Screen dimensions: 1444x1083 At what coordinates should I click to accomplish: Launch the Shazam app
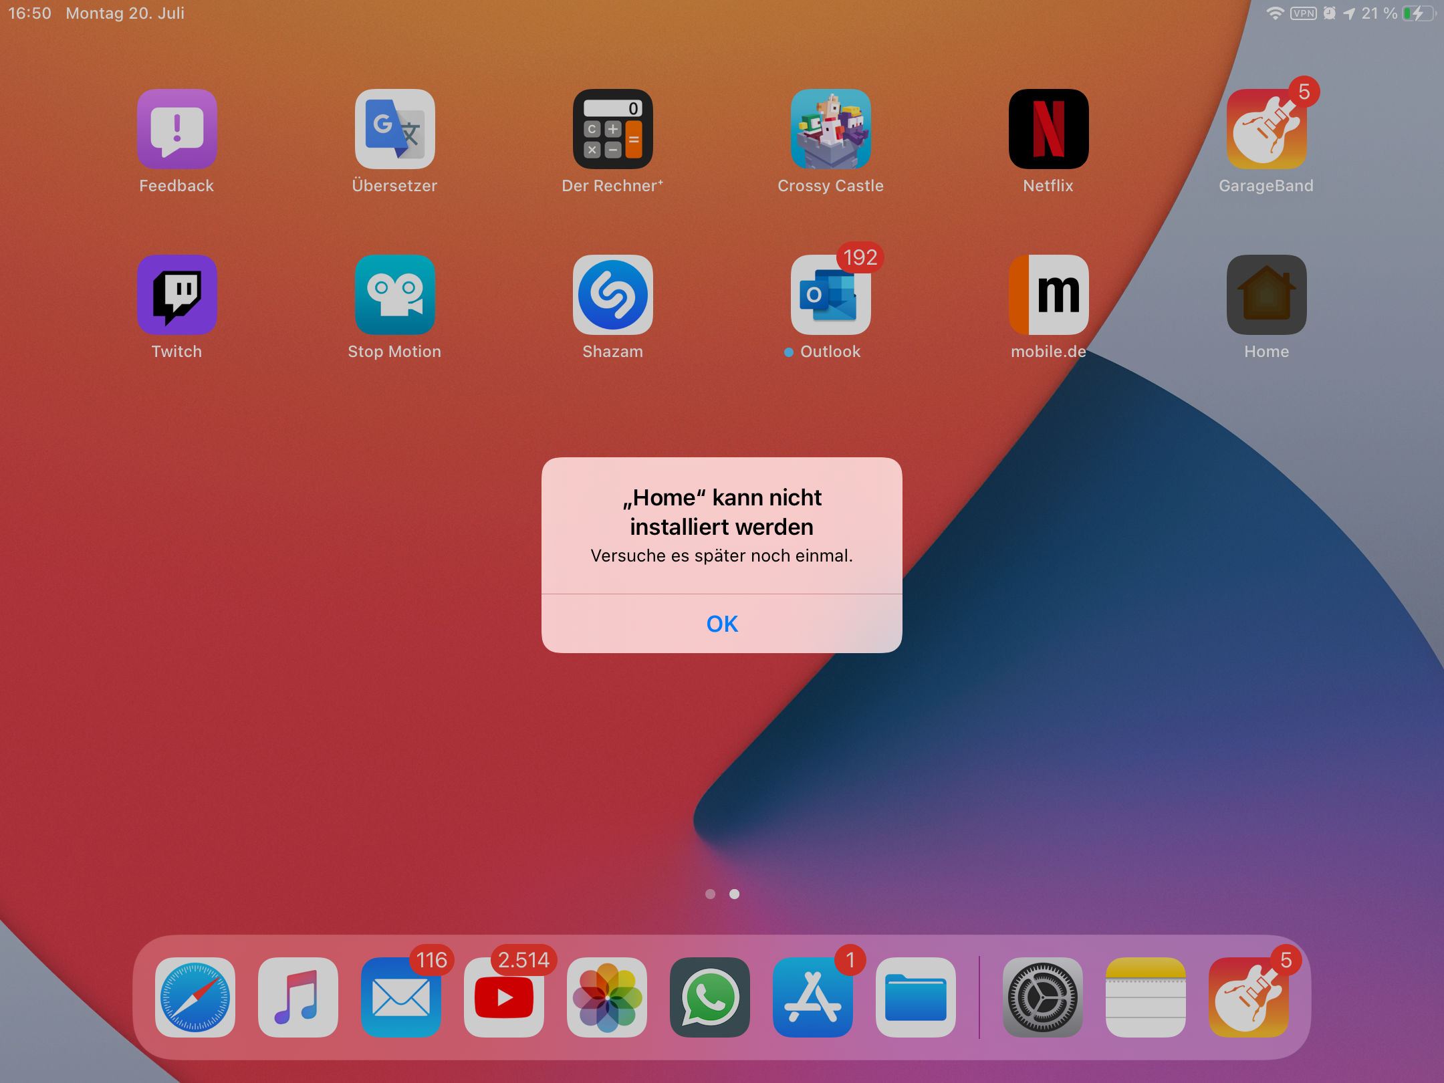click(x=612, y=295)
